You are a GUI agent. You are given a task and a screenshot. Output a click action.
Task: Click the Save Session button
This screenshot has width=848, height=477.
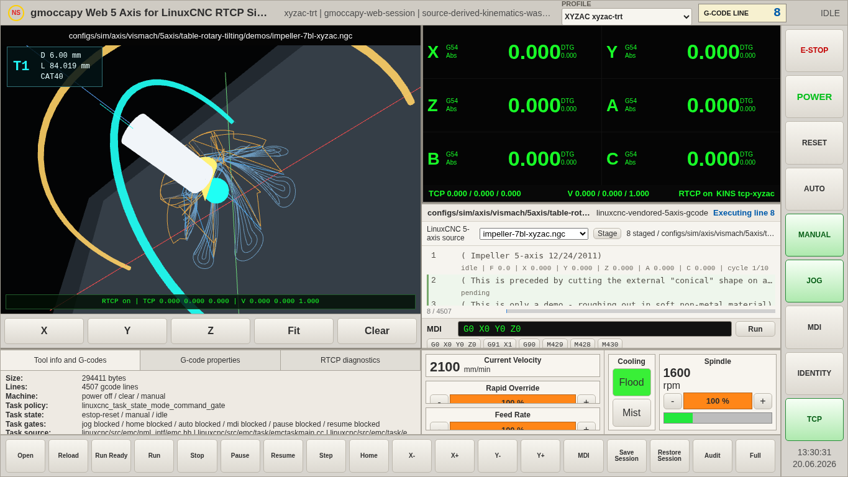[x=627, y=456]
